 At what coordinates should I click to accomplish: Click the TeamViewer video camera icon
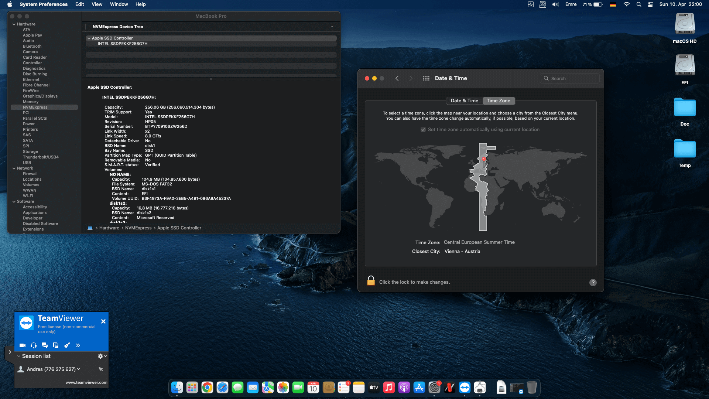(x=23, y=345)
